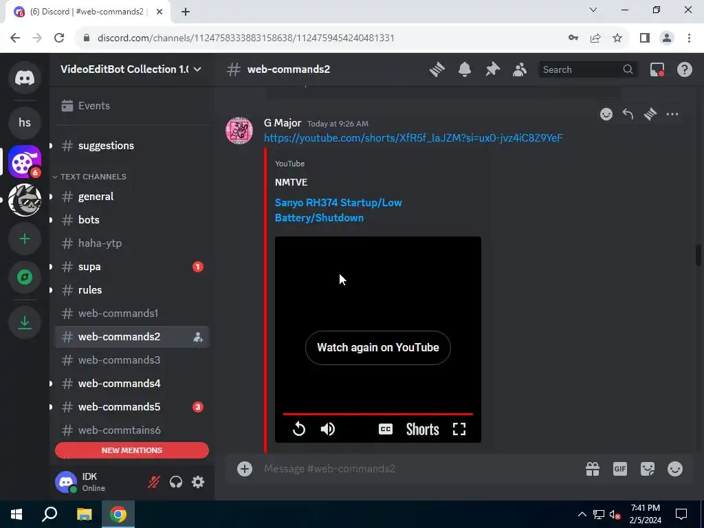The image size is (704, 528).
Task: Toggle the member list icon
Action: pyautogui.click(x=520, y=69)
